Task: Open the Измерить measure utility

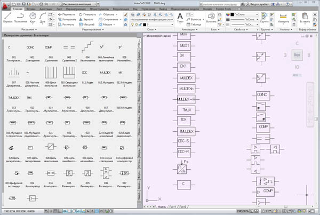Action: [x=283, y=17]
